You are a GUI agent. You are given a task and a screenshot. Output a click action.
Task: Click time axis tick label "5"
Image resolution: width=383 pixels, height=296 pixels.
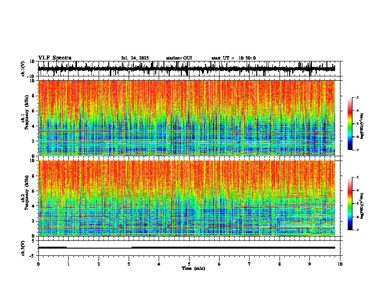(x=189, y=264)
